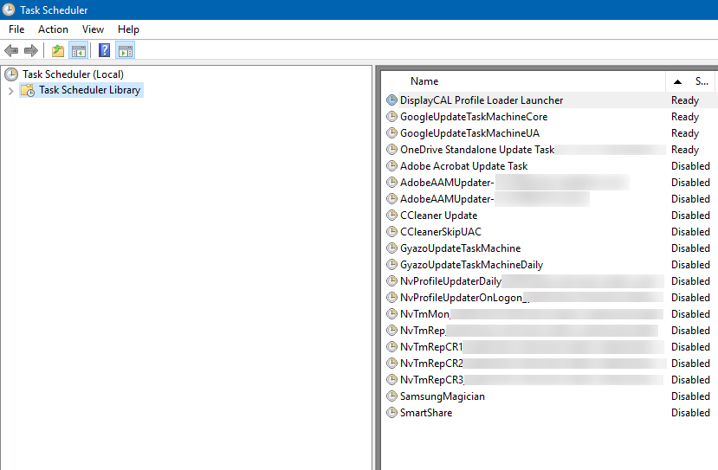The width and height of the screenshot is (718, 470).
Task: Select Task Scheduler (Local) in the tree
Action: 74,74
